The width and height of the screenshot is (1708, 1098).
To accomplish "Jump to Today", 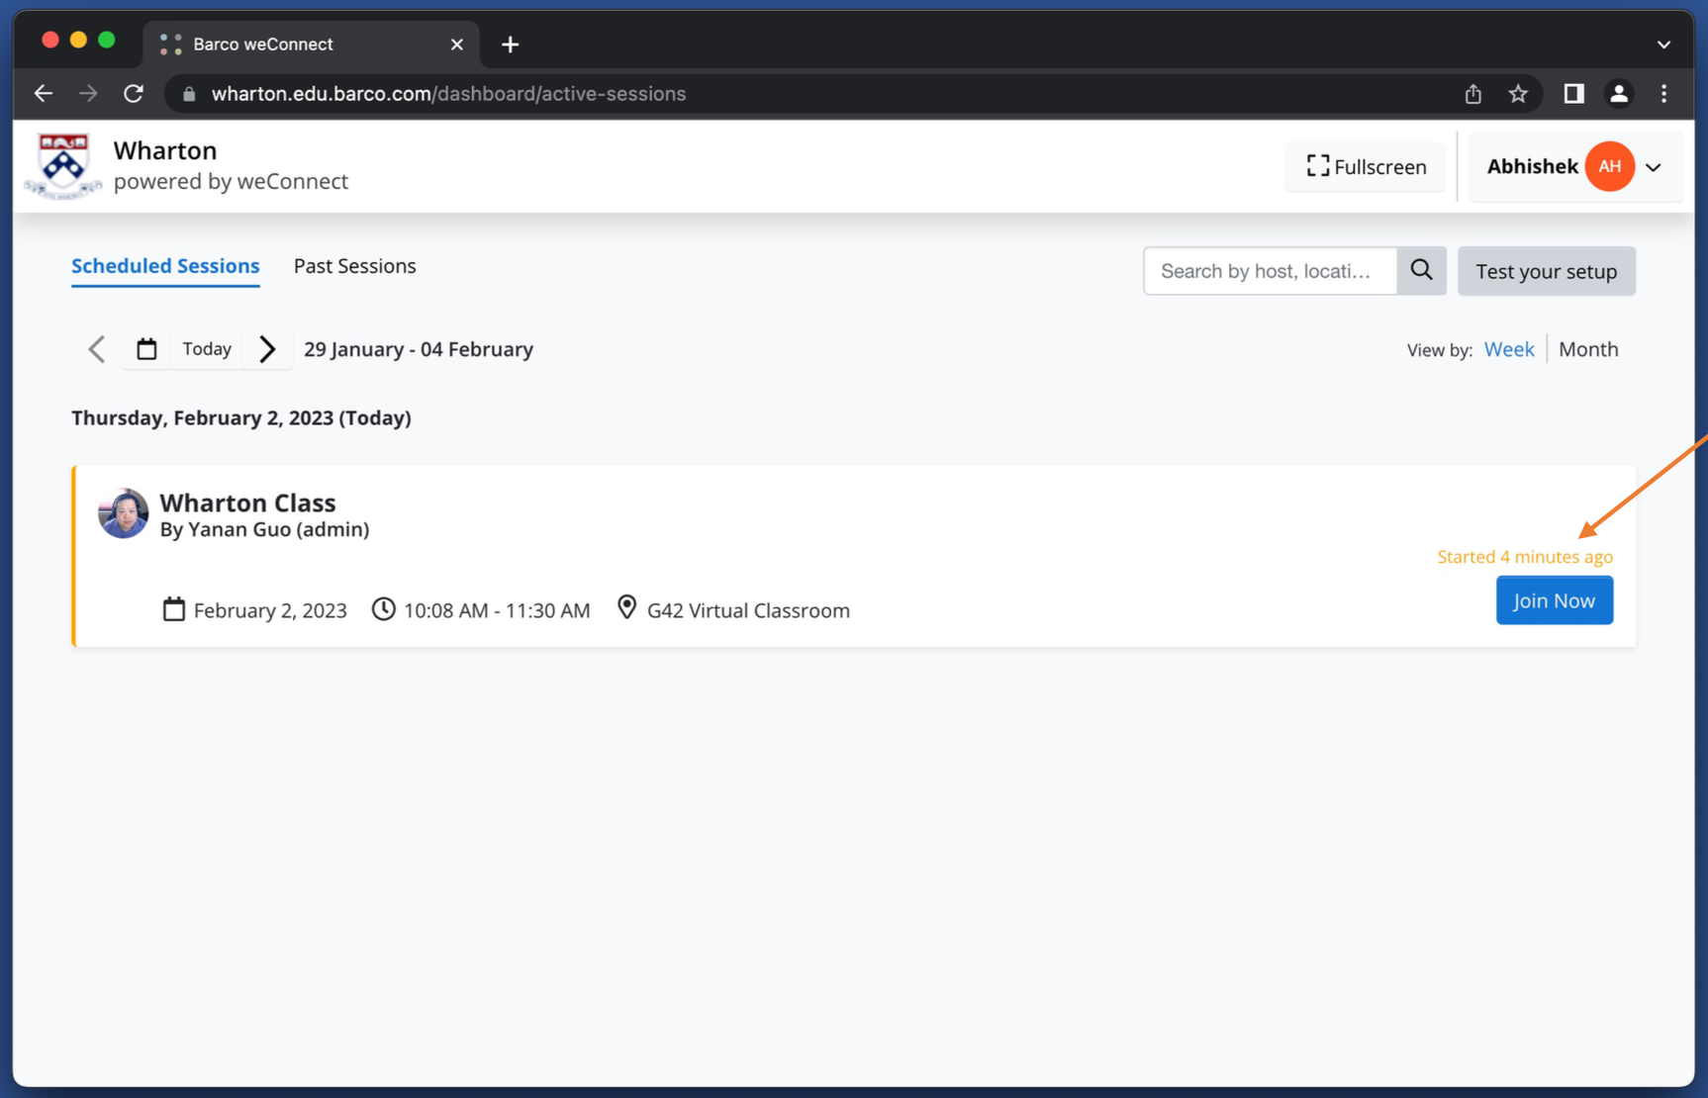I will point(207,349).
